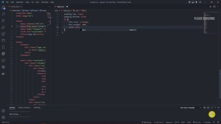Click UTF-8 encoding in status bar
The height and width of the screenshot is (124, 221).
(x=177, y=122)
